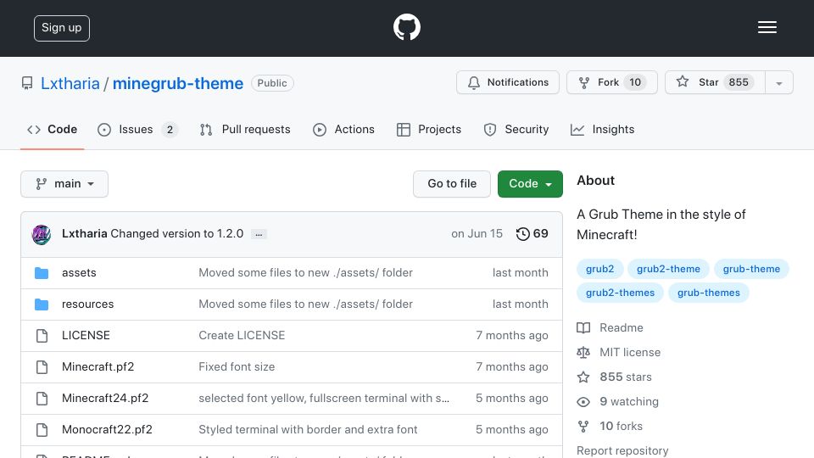Image resolution: width=814 pixels, height=458 pixels.
Task: Open the Monocraft22.pf2 file
Action: 107,429
